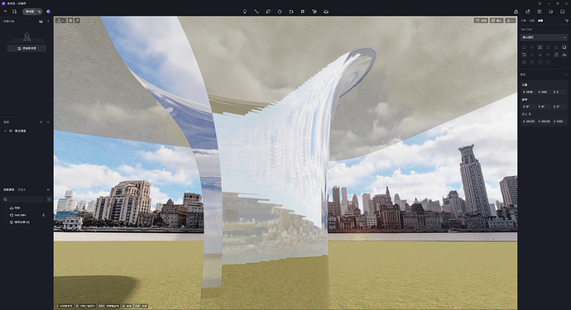Click the video record icon at top right
The image size is (571, 310).
[x=551, y=12]
